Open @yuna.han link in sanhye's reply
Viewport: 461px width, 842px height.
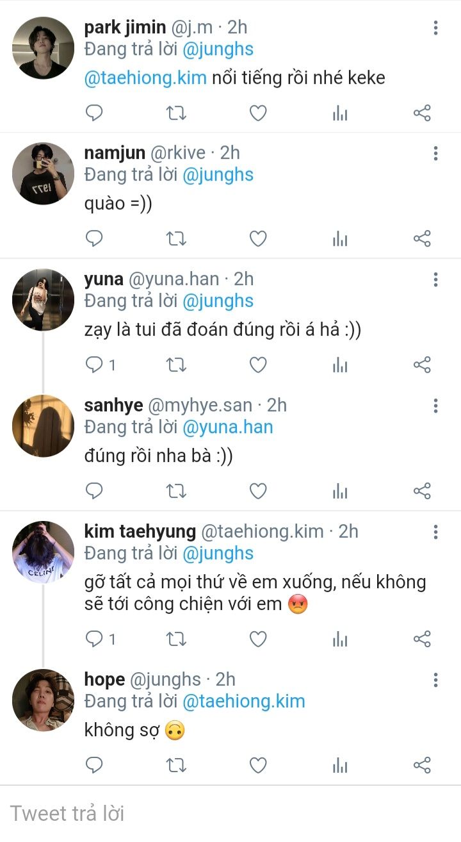tap(227, 427)
